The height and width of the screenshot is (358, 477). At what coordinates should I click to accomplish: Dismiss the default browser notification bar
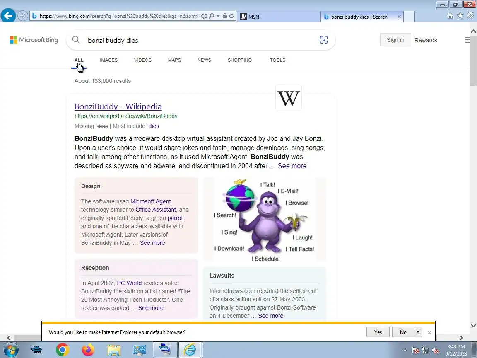click(x=429, y=333)
